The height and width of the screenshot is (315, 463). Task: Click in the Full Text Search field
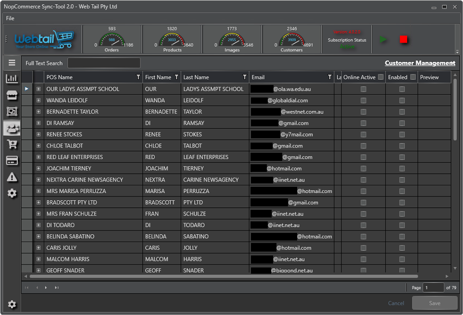(104, 63)
